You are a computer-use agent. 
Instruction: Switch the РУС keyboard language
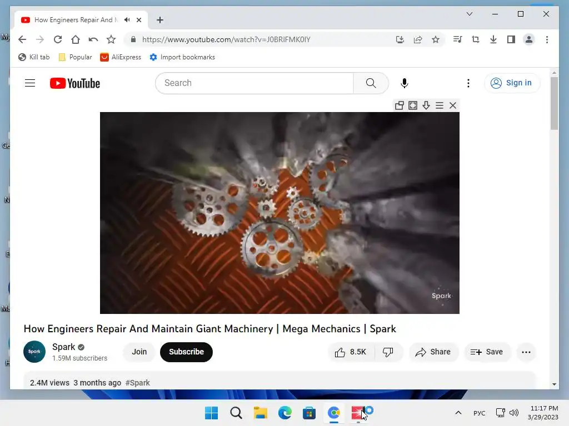tap(480, 413)
